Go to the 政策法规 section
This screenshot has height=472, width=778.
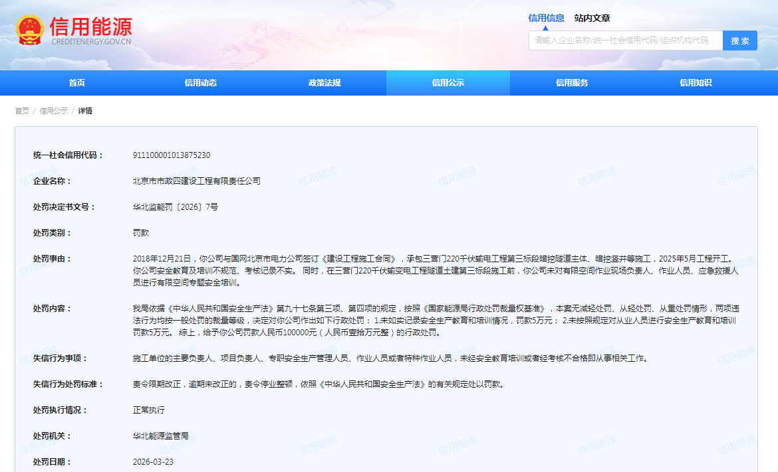(x=324, y=83)
